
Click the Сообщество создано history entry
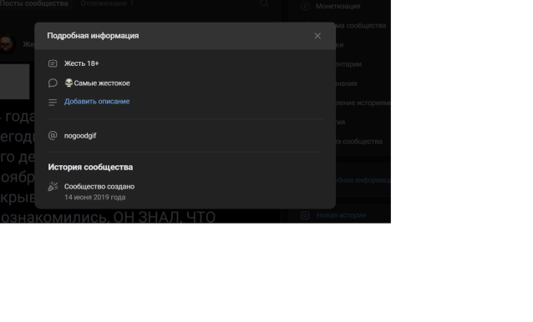click(99, 187)
